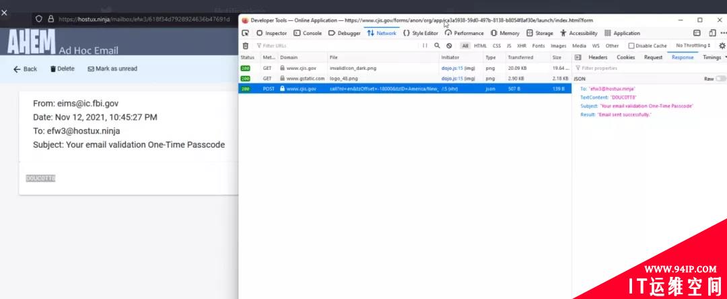Viewport: 727px width, 299px height.
Task: Filter requests by WS
Action: [x=596, y=46]
